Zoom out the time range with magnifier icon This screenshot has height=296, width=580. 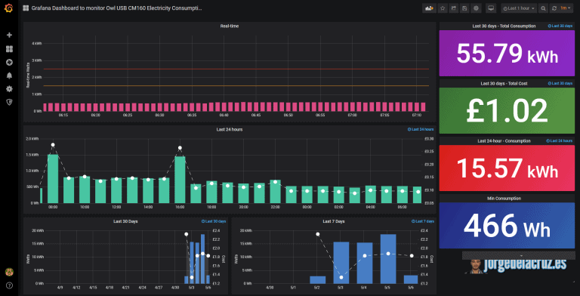(543, 8)
